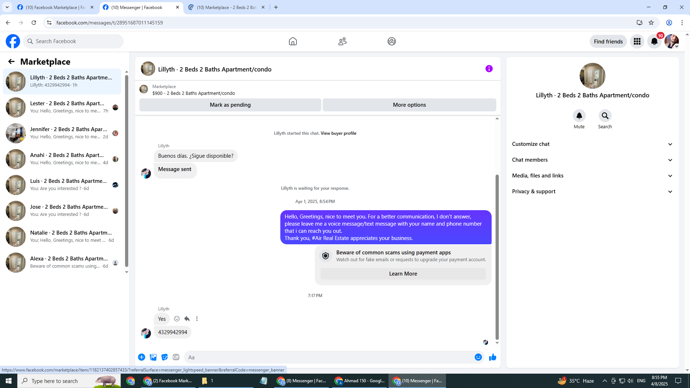This screenshot has width=690, height=388.
Task: Click Mark as pending button
Action: point(230,105)
